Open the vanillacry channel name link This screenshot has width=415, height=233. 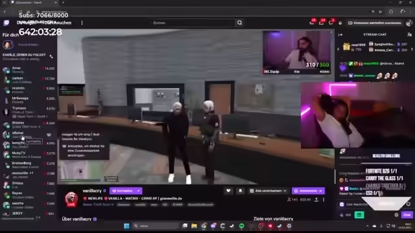[x=92, y=190]
